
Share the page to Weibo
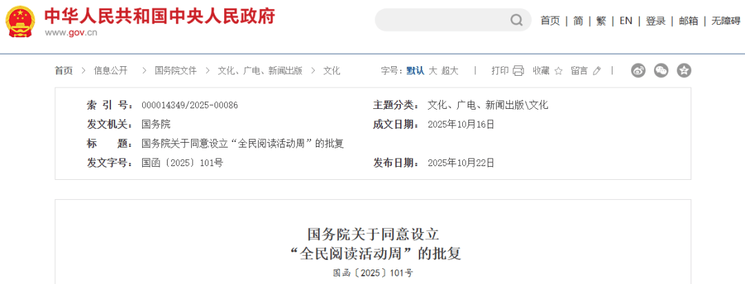click(638, 70)
